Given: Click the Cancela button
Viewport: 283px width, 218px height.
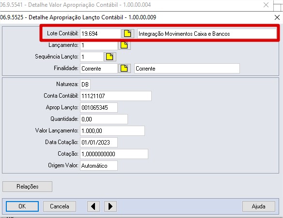Looking at the screenshot, I should 60,206.
